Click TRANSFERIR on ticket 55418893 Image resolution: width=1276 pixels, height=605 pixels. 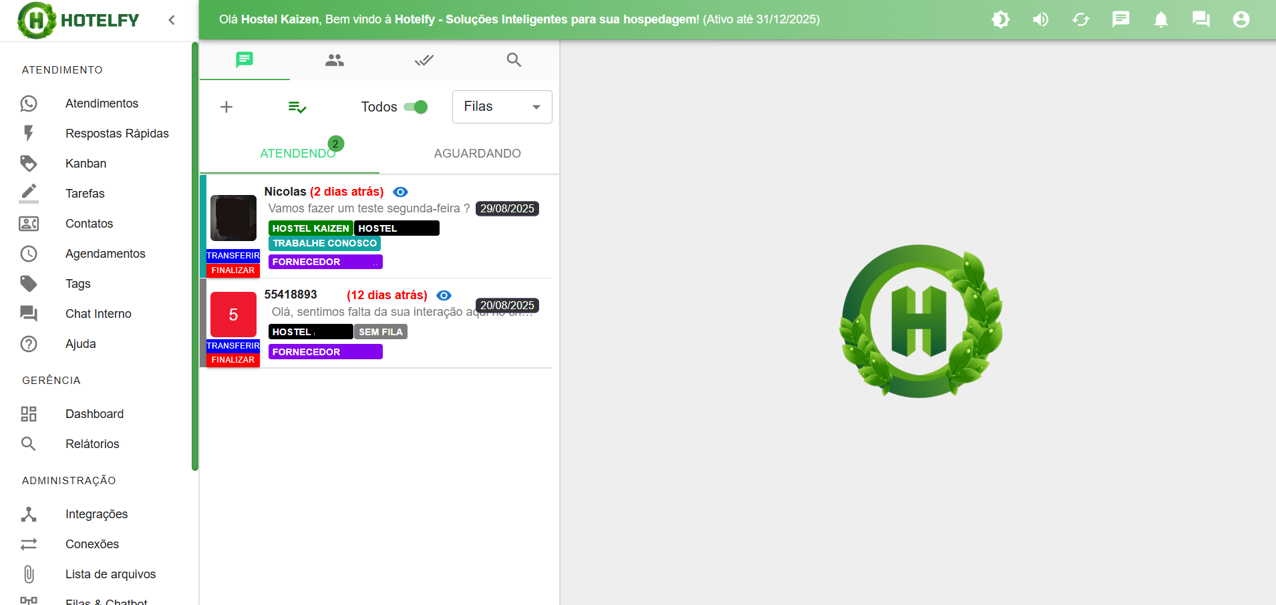232,345
